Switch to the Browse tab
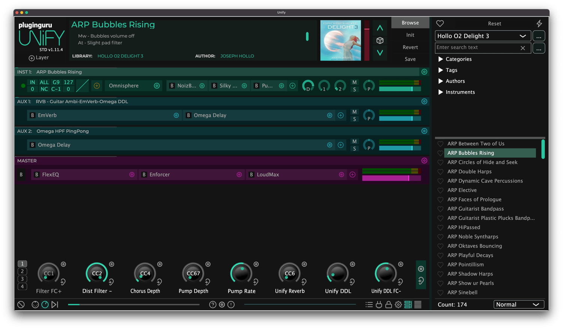 pos(410,23)
